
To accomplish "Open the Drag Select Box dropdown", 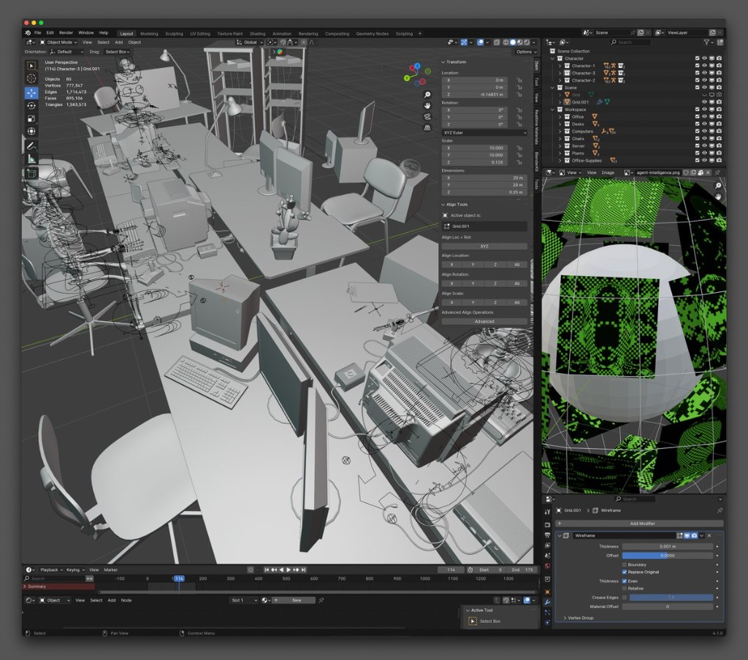I will pos(118,52).
